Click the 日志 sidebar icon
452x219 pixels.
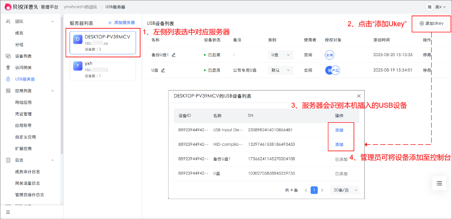tap(8, 160)
